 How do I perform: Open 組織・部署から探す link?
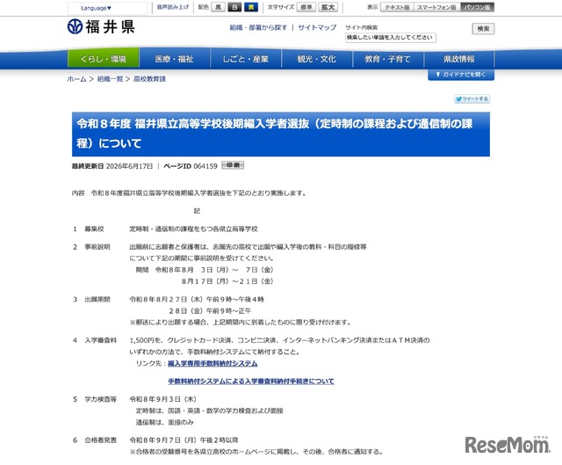tap(258, 27)
